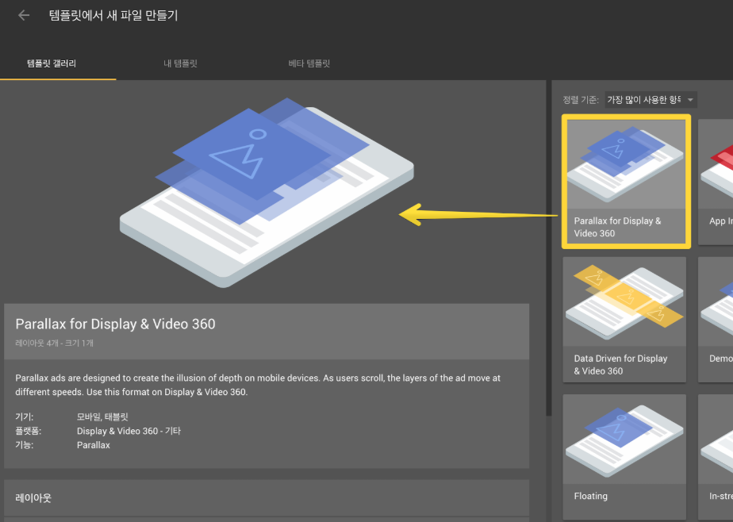This screenshot has height=522, width=733.
Task: Select the Demo... template card
Action: [716, 320]
